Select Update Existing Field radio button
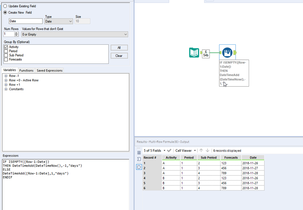Viewport: 303px width, 210px height. [5, 6]
